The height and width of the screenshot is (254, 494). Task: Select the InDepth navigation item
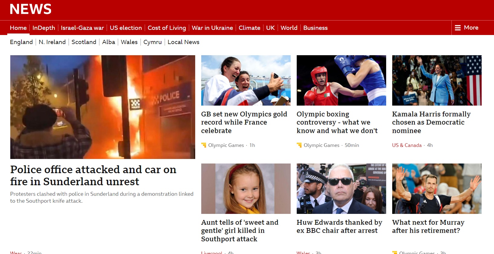(44, 28)
